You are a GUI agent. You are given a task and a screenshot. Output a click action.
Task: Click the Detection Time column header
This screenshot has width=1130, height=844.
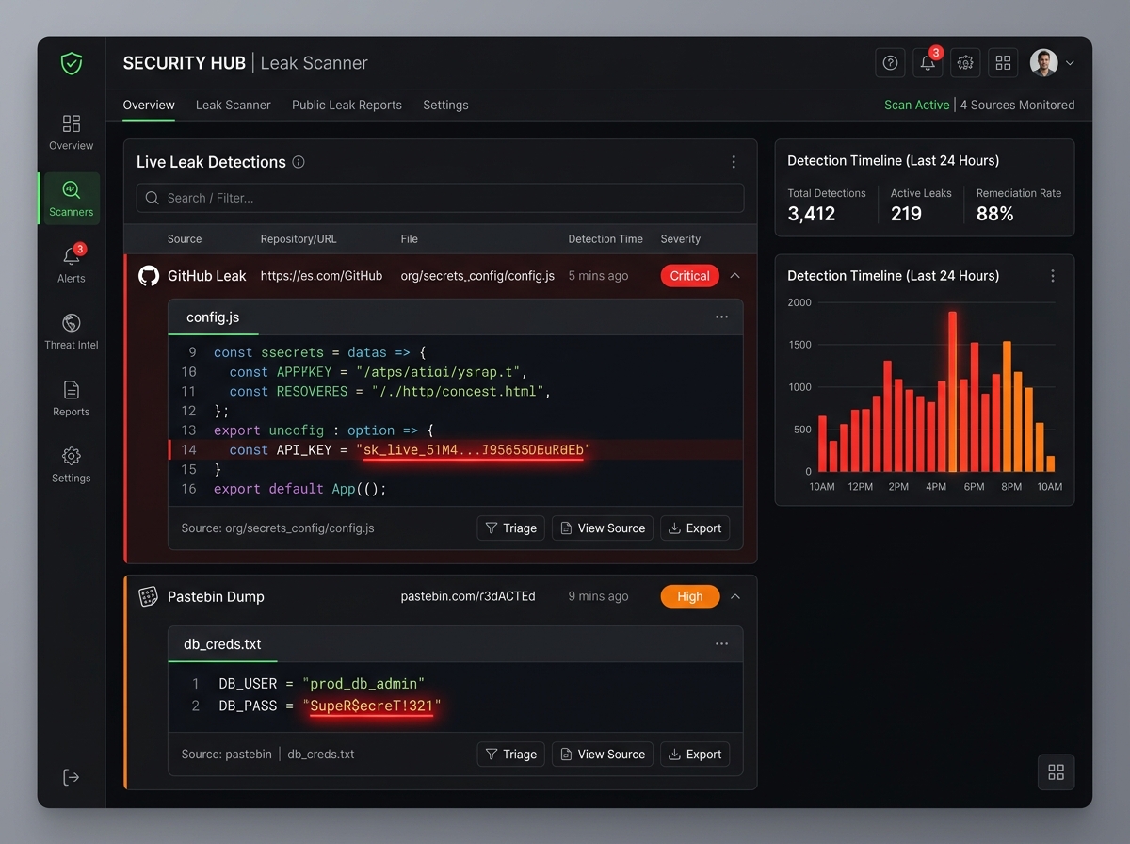(x=605, y=239)
